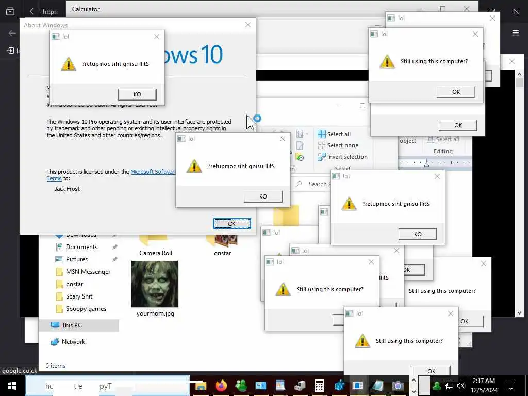Click OK in the bottom Still using dialog

(x=432, y=370)
